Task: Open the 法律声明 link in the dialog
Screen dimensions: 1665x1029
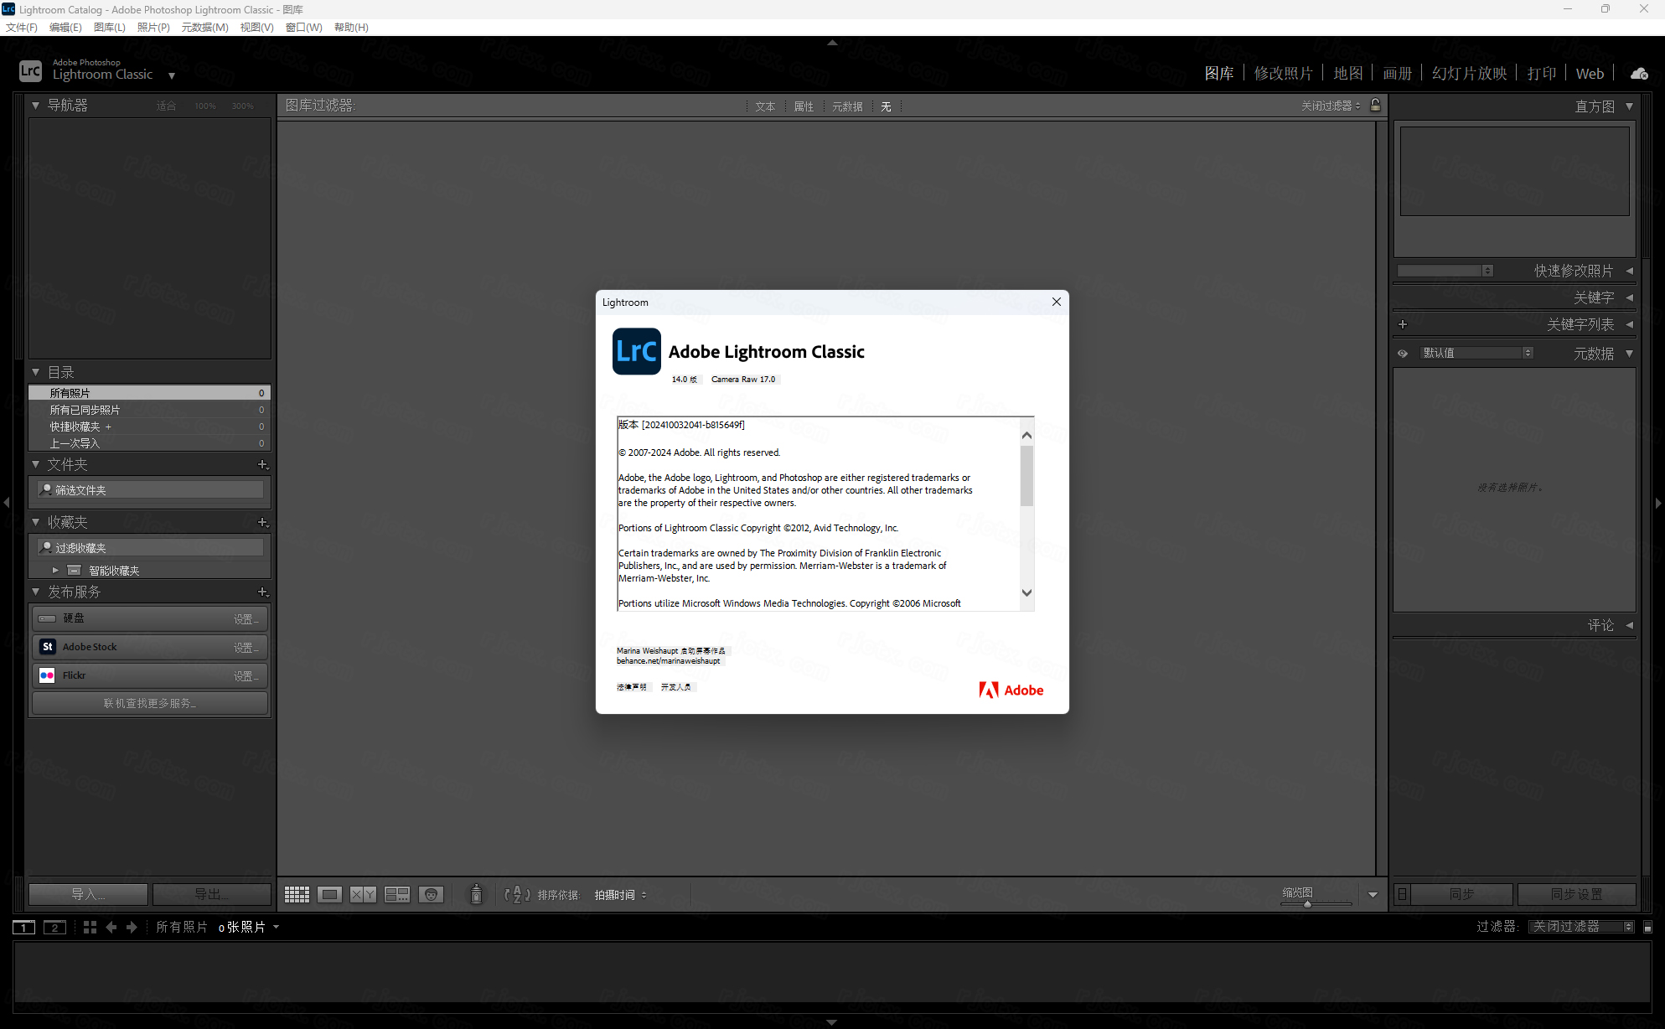Action: [x=632, y=686]
